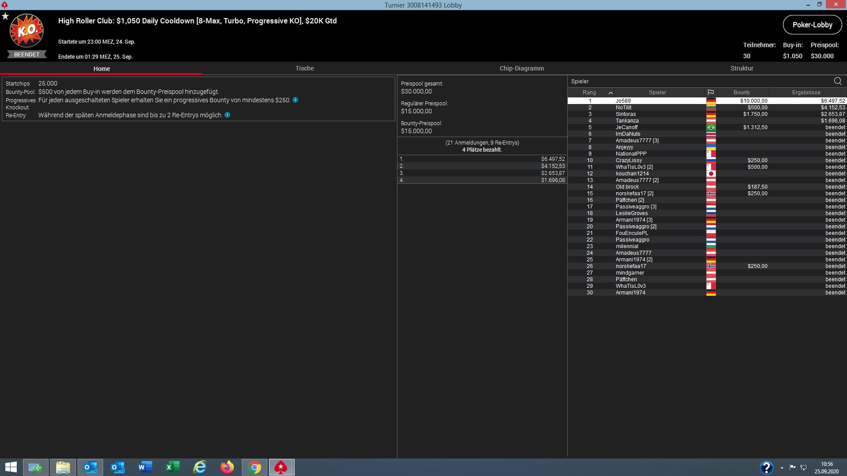The image size is (847, 476).
Task: Select player NoTilit in the ranking list
Action: 623,108
